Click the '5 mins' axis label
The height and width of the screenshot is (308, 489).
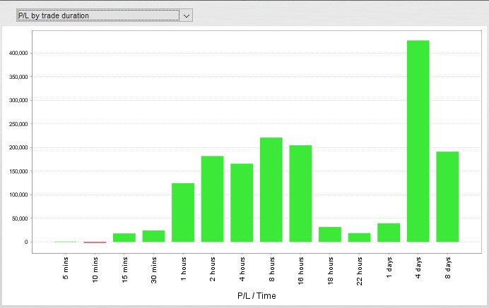[x=66, y=268]
